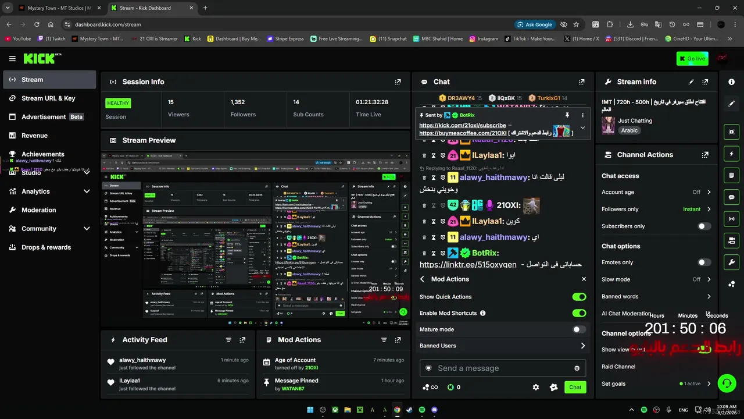Click the lightning bolt icon in right sidebar
The image size is (744, 419).
click(x=731, y=154)
